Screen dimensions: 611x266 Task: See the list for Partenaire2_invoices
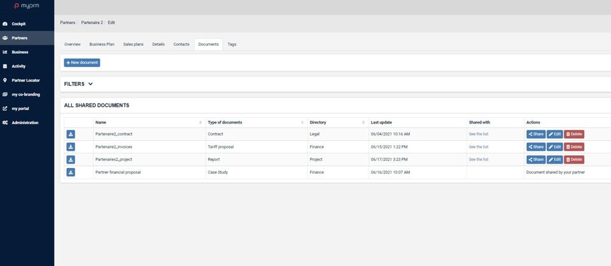point(479,147)
